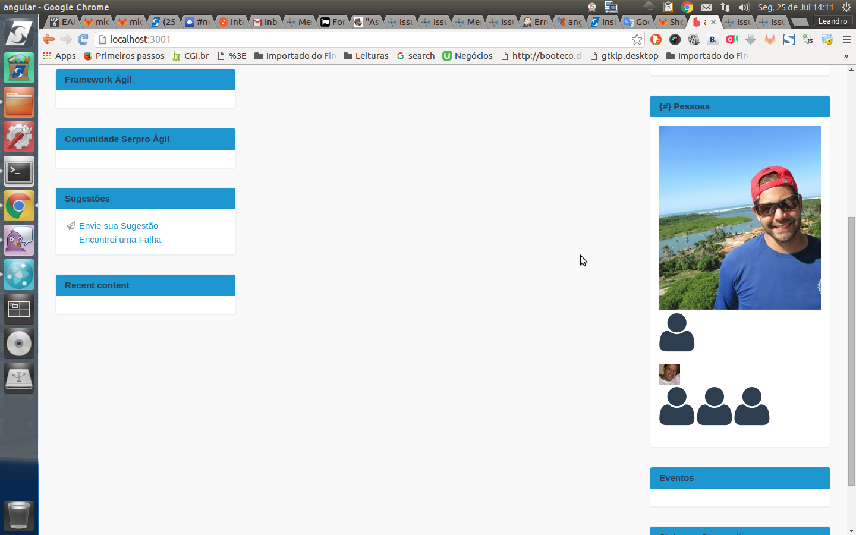Open the Apps bookmarks shortcut

[x=59, y=56]
